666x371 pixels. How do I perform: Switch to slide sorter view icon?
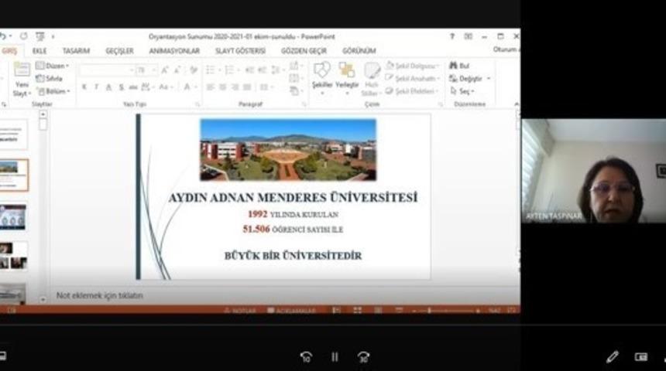pos(357,311)
